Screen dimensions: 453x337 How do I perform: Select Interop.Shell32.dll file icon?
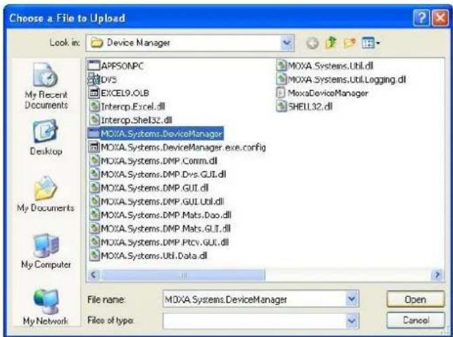coord(94,120)
